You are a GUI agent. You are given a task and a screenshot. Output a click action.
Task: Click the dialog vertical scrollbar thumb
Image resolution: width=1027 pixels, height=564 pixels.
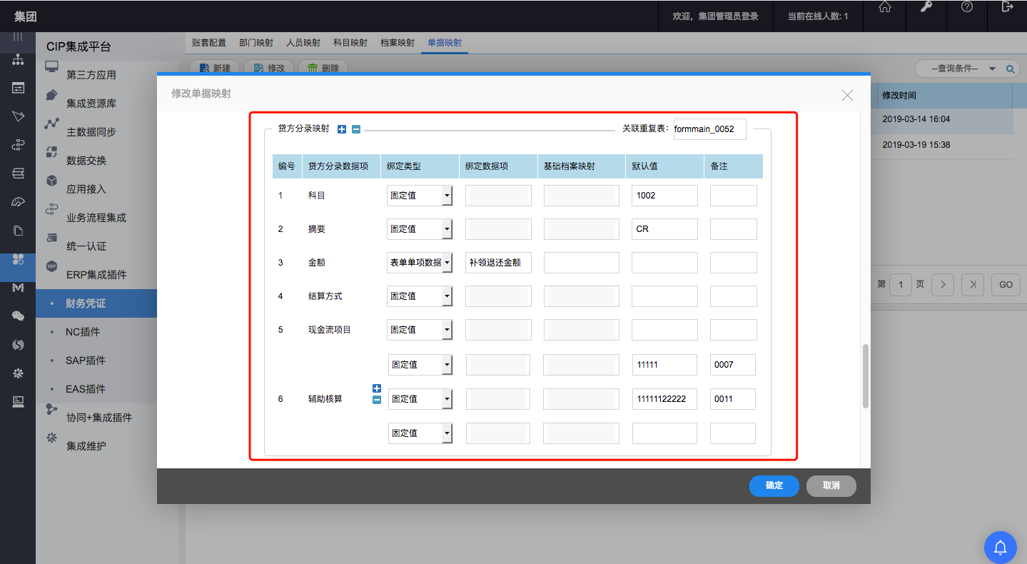[866, 376]
